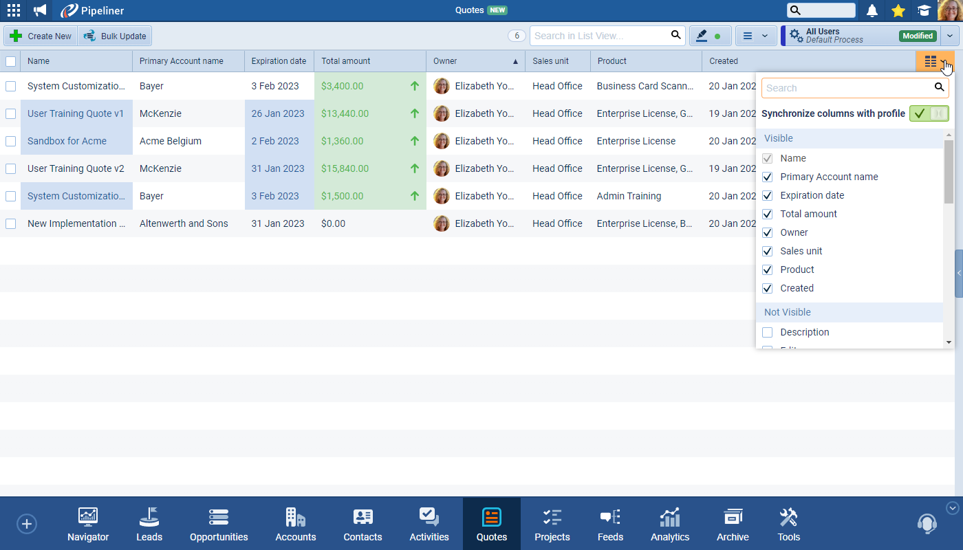963x550 pixels.
Task: Uncheck the Expiration date column checkbox
Action: pos(768,195)
